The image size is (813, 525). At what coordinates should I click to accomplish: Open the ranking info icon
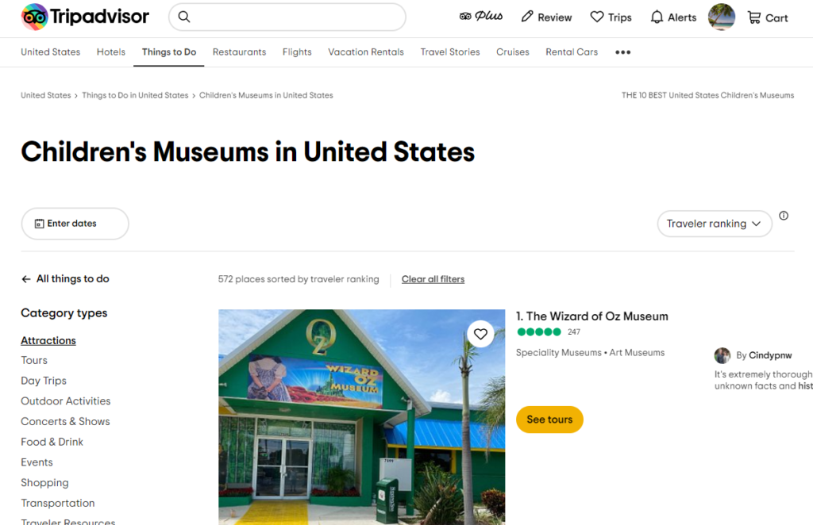784,216
